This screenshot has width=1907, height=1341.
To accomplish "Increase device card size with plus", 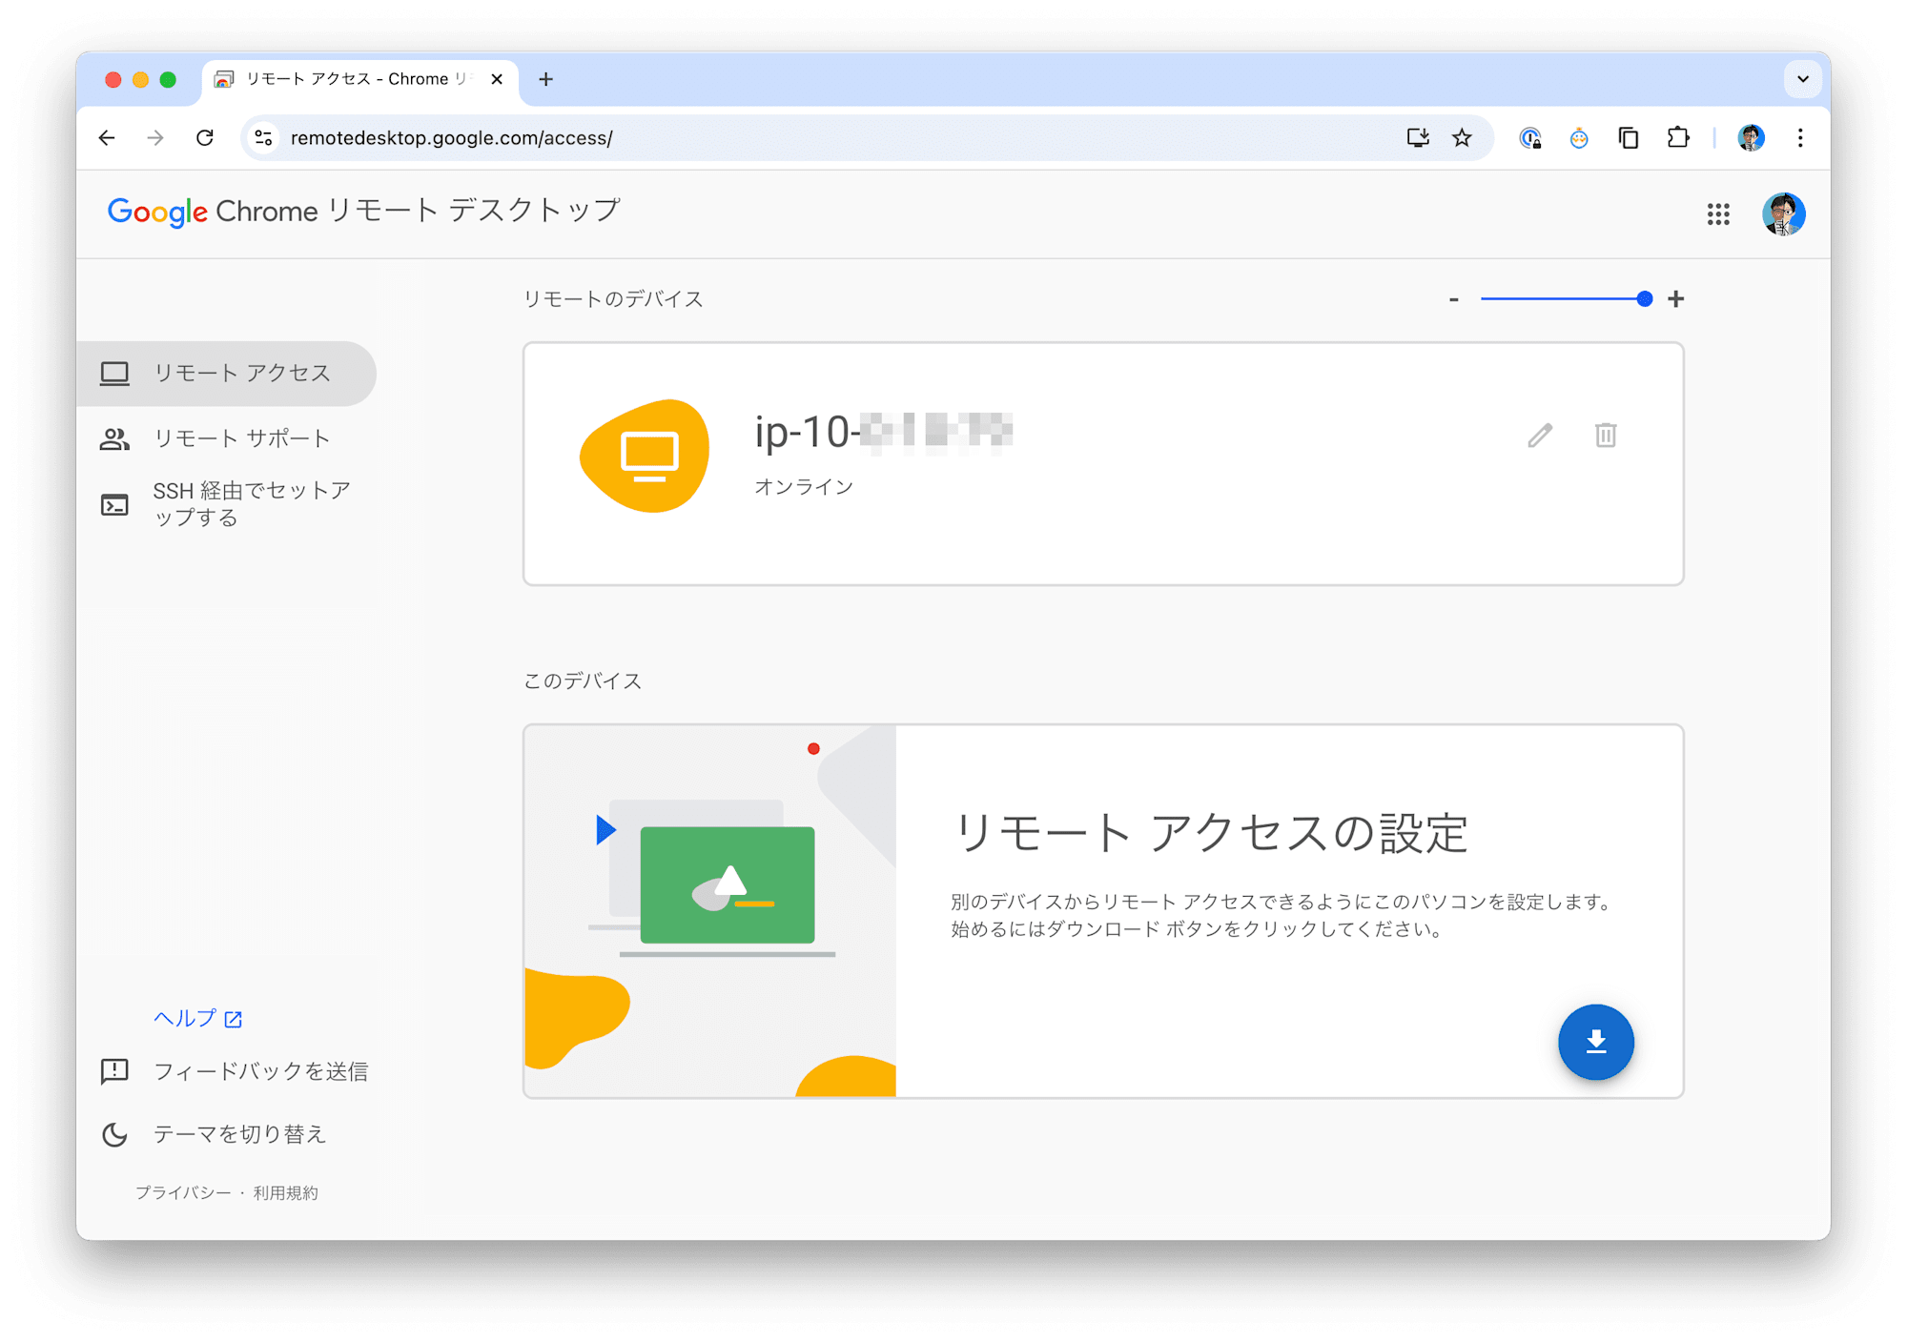I will tap(1676, 299).
